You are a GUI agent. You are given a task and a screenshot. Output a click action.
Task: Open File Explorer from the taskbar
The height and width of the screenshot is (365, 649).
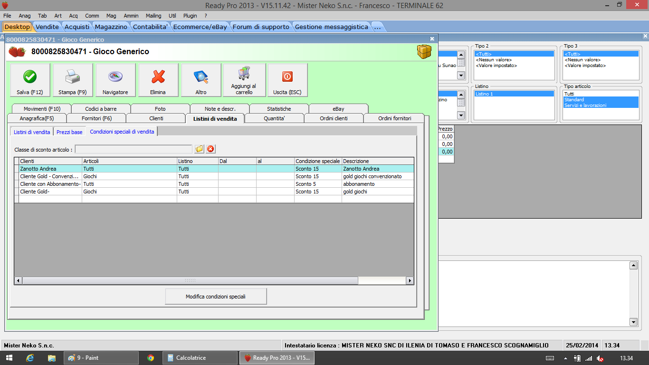click(52, 358)
